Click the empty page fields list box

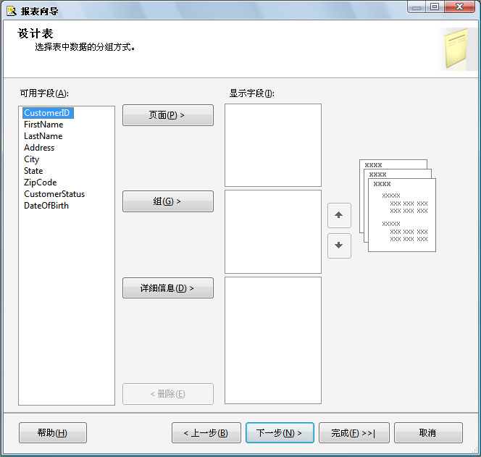(x=273, y=145)
